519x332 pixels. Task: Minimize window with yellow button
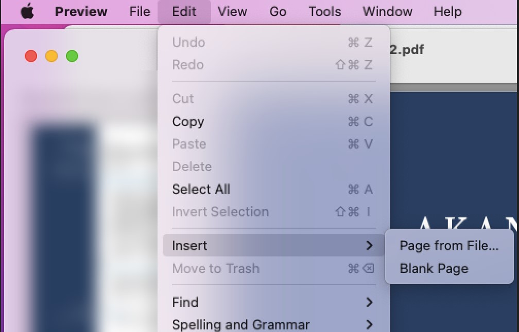click(x=51, y=56)
